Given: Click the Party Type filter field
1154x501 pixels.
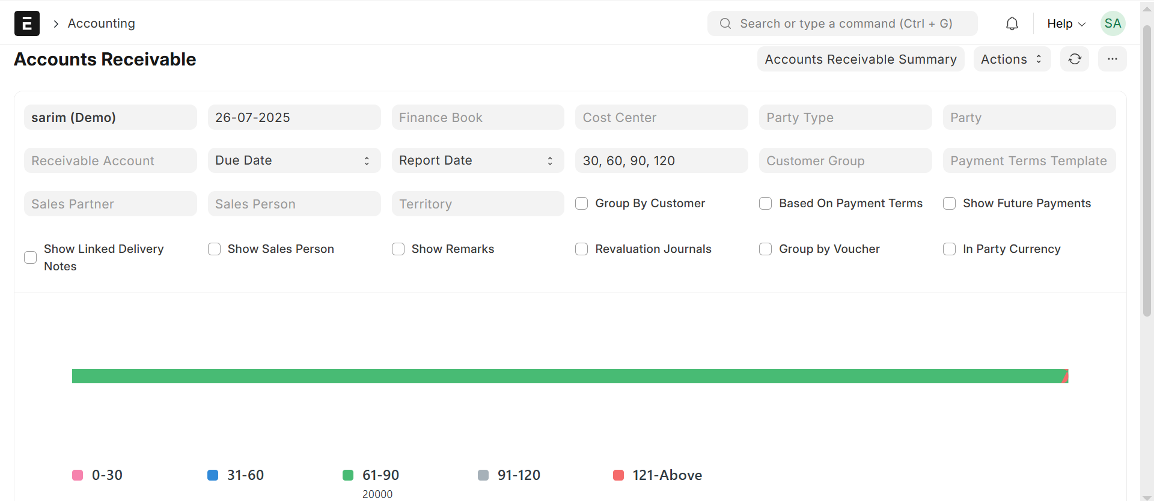Looking at the screenshot, I should pos(845,117).
